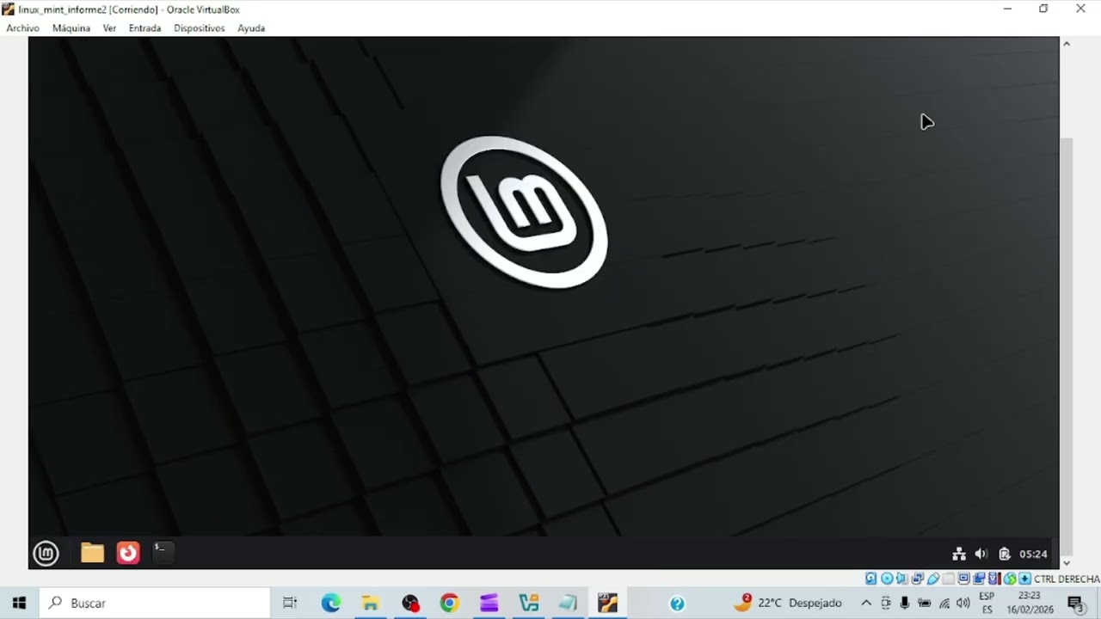
Task: Click VirtualBox USB devices indicator
Action: 933,579
